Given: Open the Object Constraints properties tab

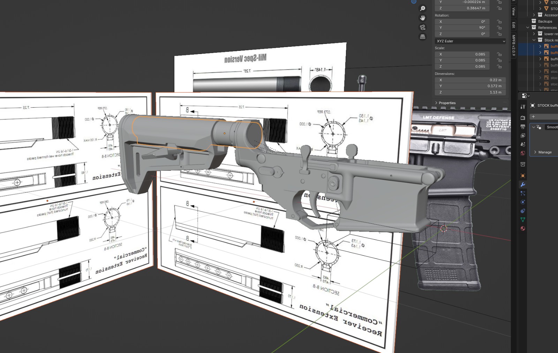Looking at the screenshot, I should (x=523, y=211).
